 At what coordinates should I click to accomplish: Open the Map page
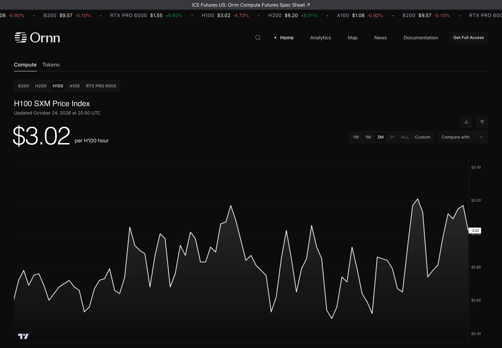tap(353, 38)
